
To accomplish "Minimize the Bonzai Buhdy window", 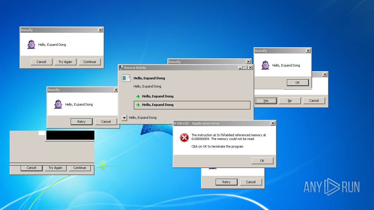I will [240, 68].
